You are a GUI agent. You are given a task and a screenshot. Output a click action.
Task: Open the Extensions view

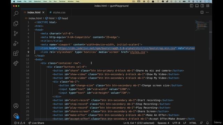tap(16, 53)
